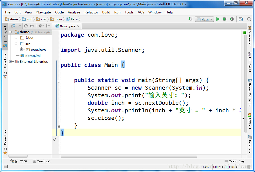Image resolution: width=255 pixels, height=172 pixels.
Task: Collapse the demo project root node
Action: click(11, 32)
